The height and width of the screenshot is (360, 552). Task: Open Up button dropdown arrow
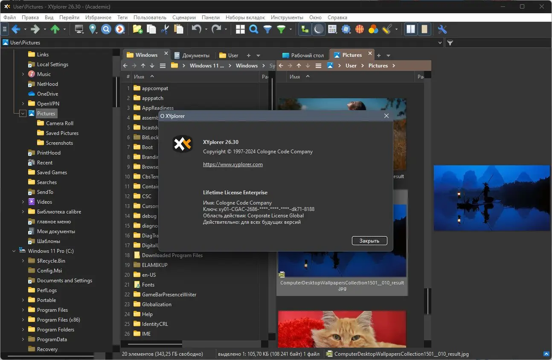click(65, 29)
